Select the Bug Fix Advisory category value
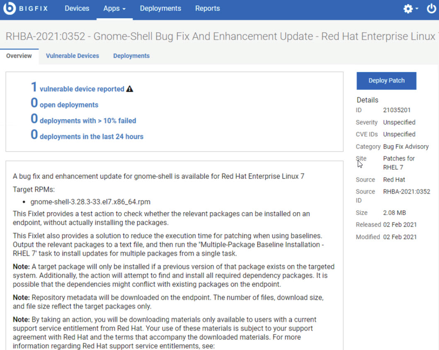This screenshot has height=350, width=439. (x=406, y=146)
